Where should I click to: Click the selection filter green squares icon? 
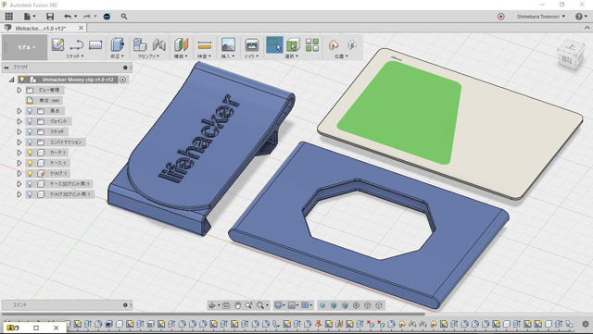pos(312,45)
